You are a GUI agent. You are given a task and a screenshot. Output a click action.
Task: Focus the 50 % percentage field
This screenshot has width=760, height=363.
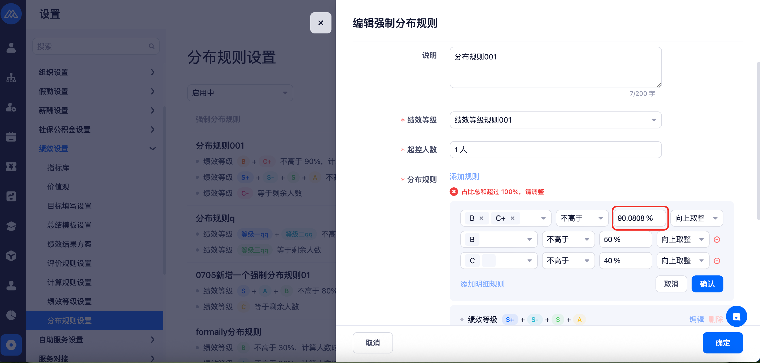point(626,240)
